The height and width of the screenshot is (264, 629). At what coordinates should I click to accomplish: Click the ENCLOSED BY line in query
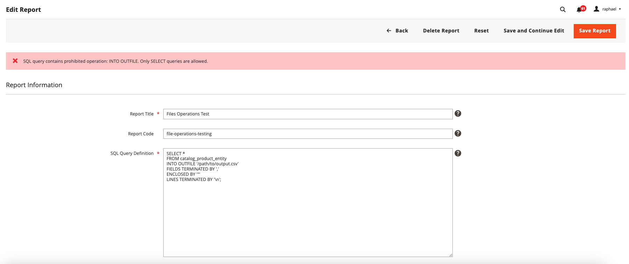tap(183, 174)
